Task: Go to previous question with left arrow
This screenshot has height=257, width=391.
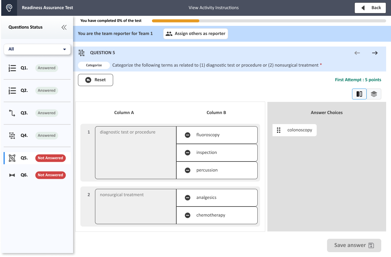Action: click(357, 53)
